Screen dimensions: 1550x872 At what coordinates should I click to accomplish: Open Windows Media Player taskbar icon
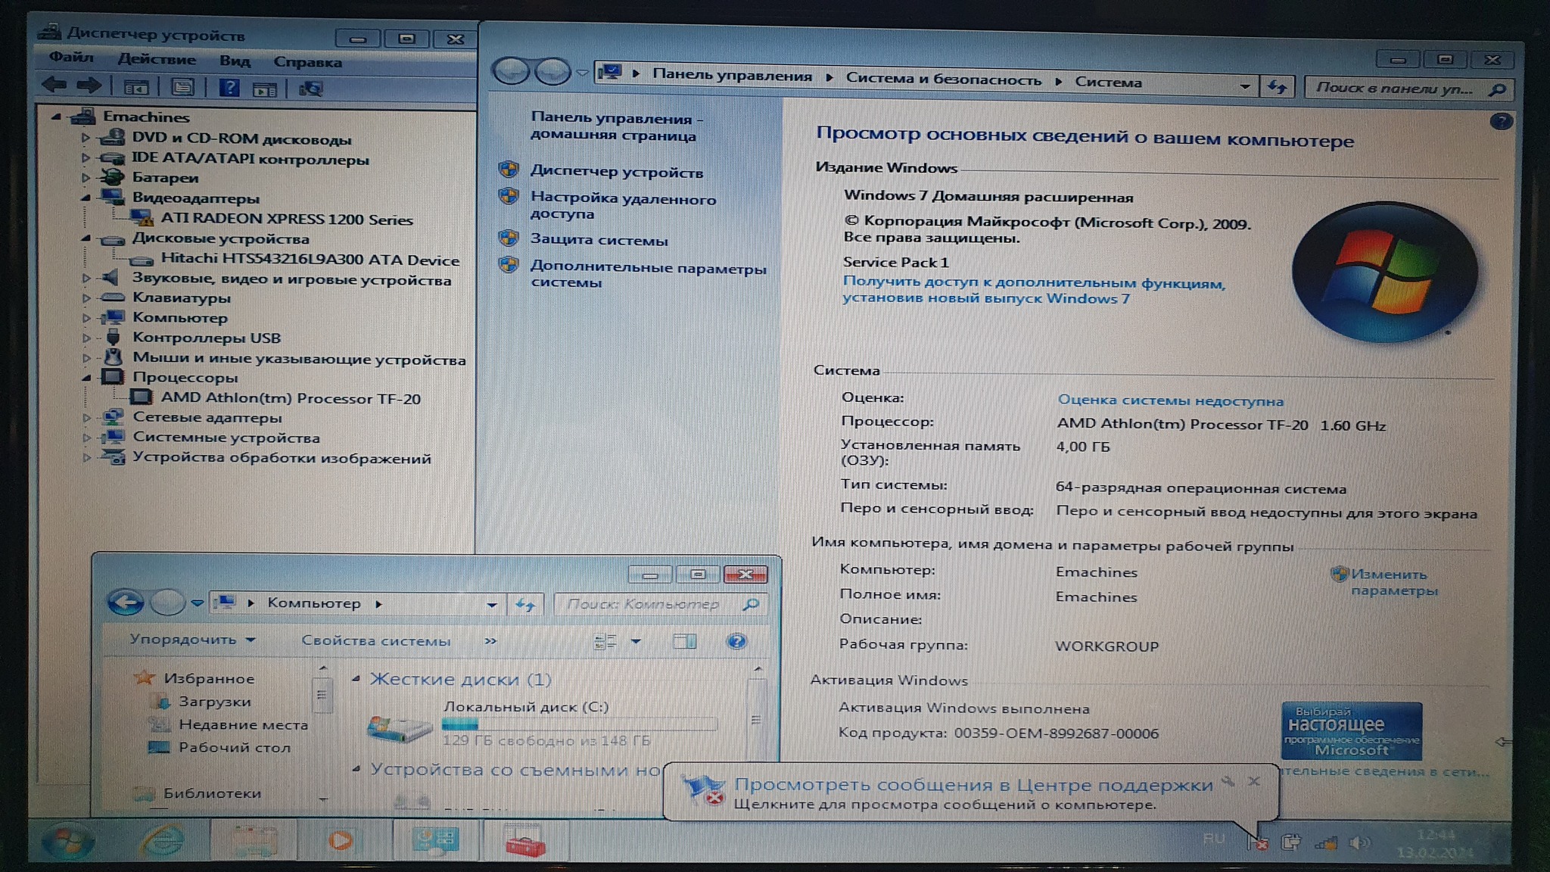tap(341, 840)
